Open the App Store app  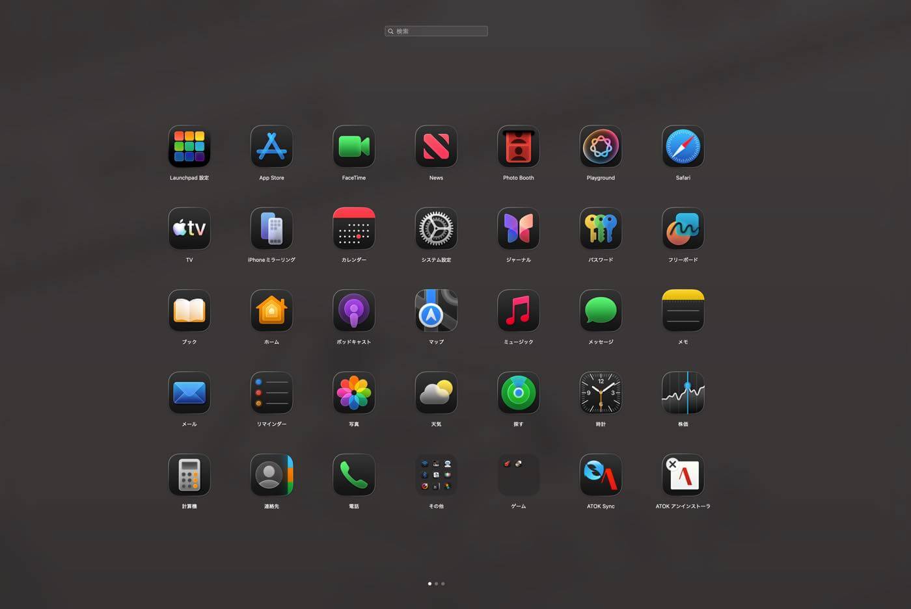click(271, 147)
